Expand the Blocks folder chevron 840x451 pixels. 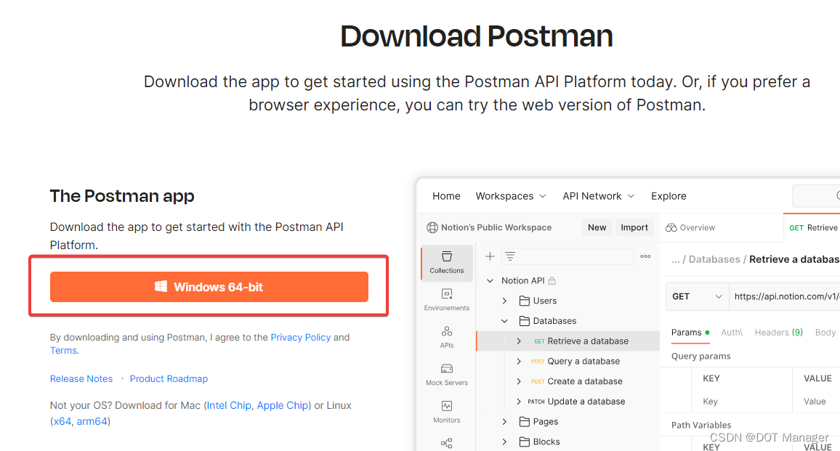504,442
